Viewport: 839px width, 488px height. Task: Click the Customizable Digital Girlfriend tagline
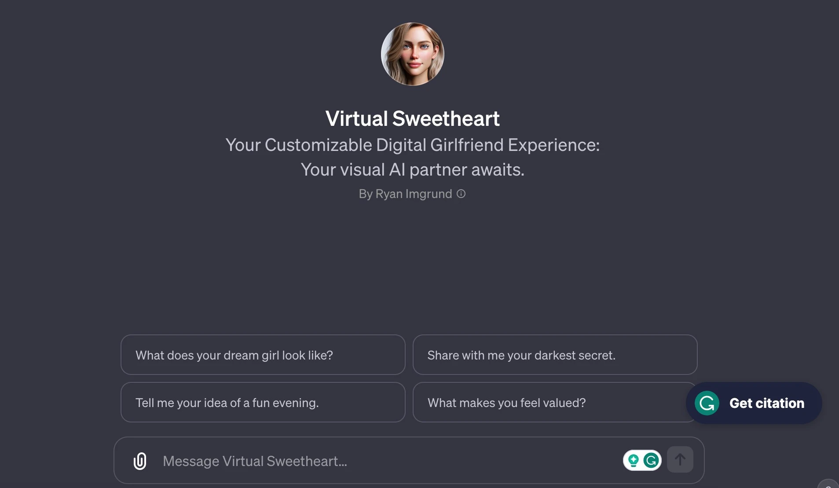412,145
